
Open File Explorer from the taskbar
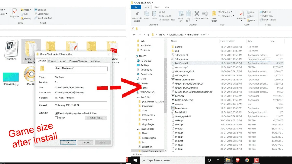(228, 160)
